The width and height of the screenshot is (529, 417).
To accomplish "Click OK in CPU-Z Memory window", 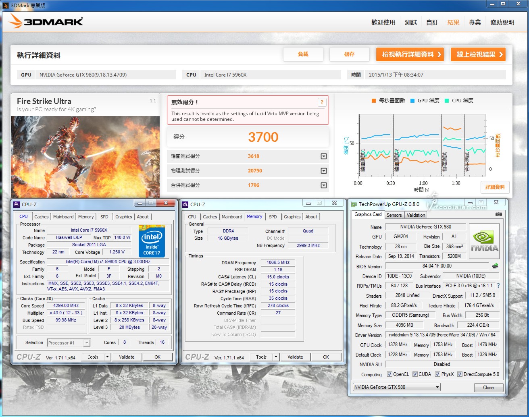I will click(x=326, y=357).
